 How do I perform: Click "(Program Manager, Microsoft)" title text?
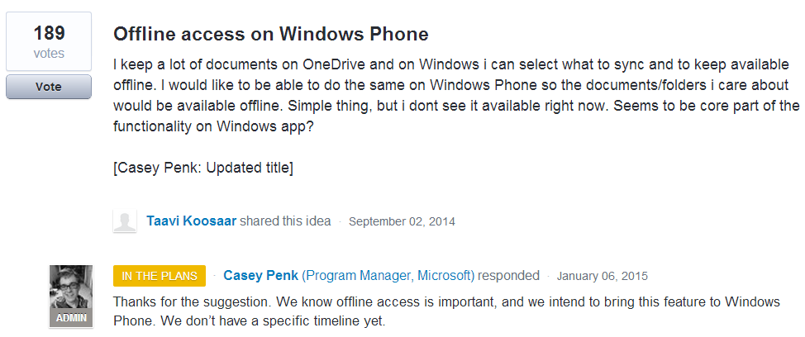[x=388, y=276]
